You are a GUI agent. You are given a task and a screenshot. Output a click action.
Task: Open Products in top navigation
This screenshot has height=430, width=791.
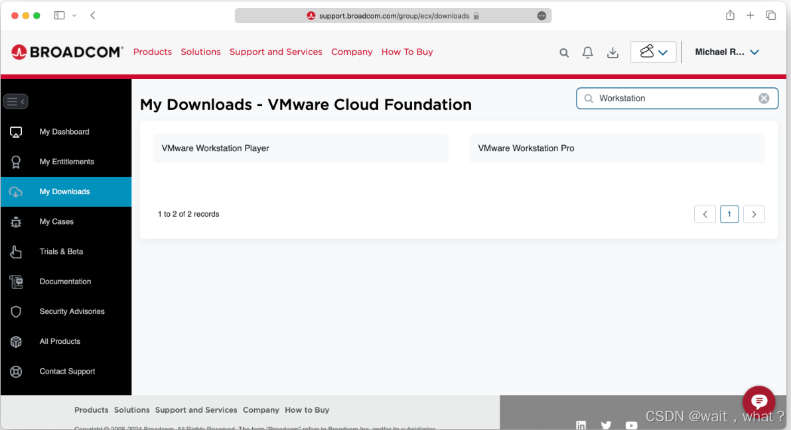tap(153, 52)
